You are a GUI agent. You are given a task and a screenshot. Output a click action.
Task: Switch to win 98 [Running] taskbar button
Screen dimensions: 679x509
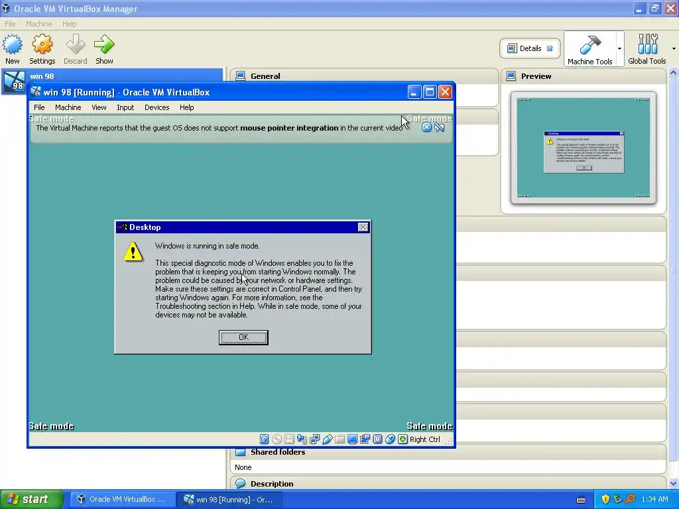pos(229,499)
